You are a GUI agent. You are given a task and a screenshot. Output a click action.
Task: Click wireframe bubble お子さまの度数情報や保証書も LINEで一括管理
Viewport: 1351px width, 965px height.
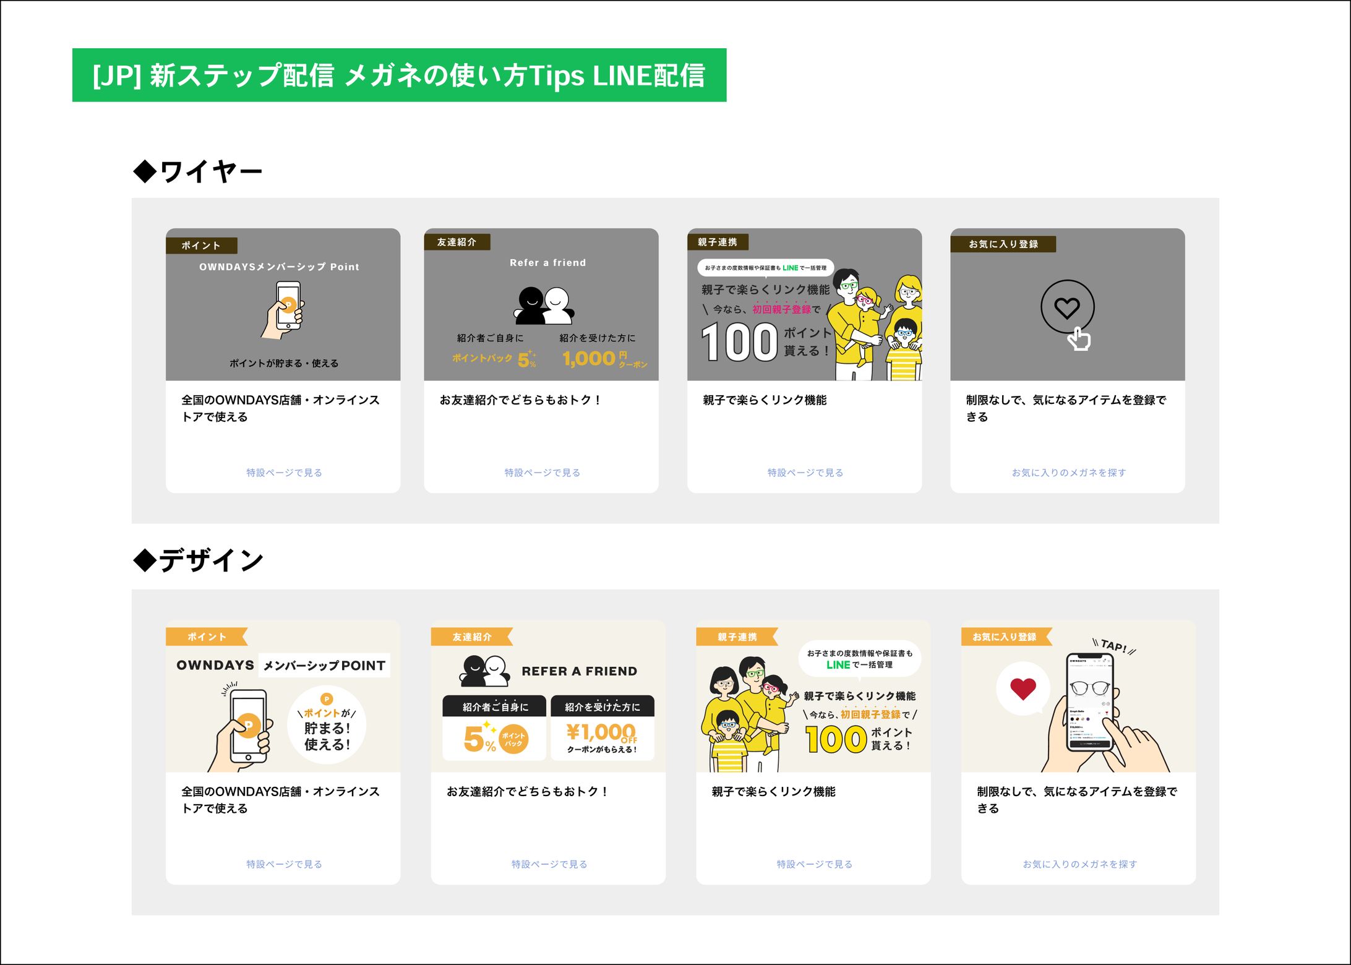click(765, 268)
